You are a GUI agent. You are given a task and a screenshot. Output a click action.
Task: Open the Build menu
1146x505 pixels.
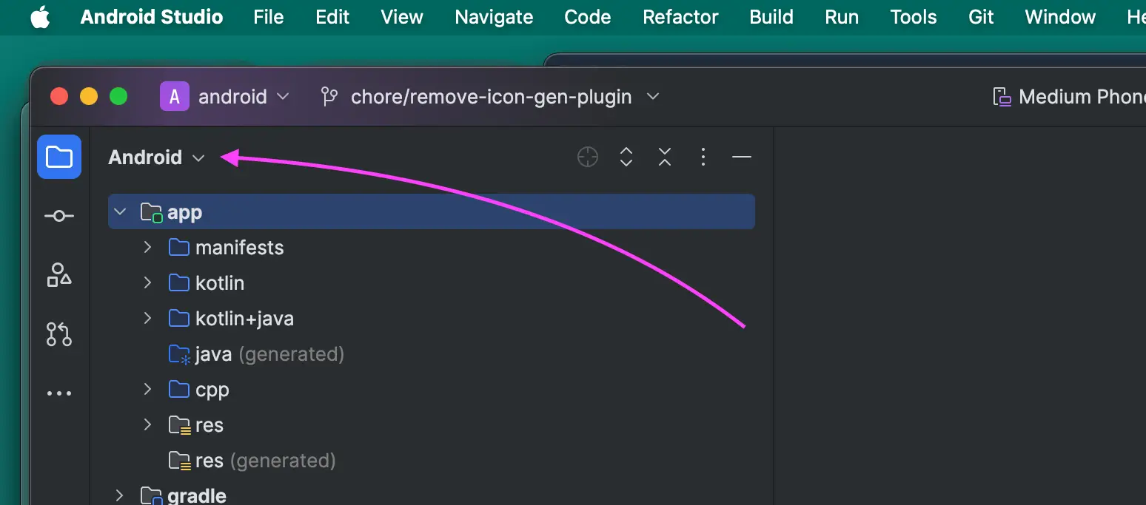click(771, 17)
